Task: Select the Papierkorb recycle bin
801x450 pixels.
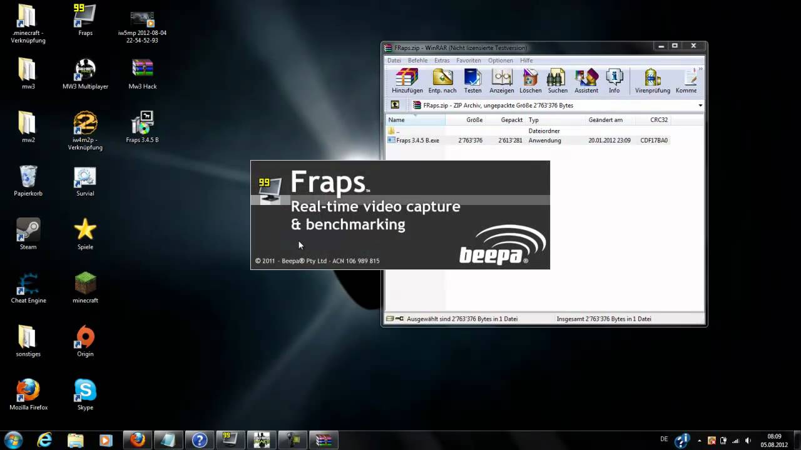Action: point(28,181)
